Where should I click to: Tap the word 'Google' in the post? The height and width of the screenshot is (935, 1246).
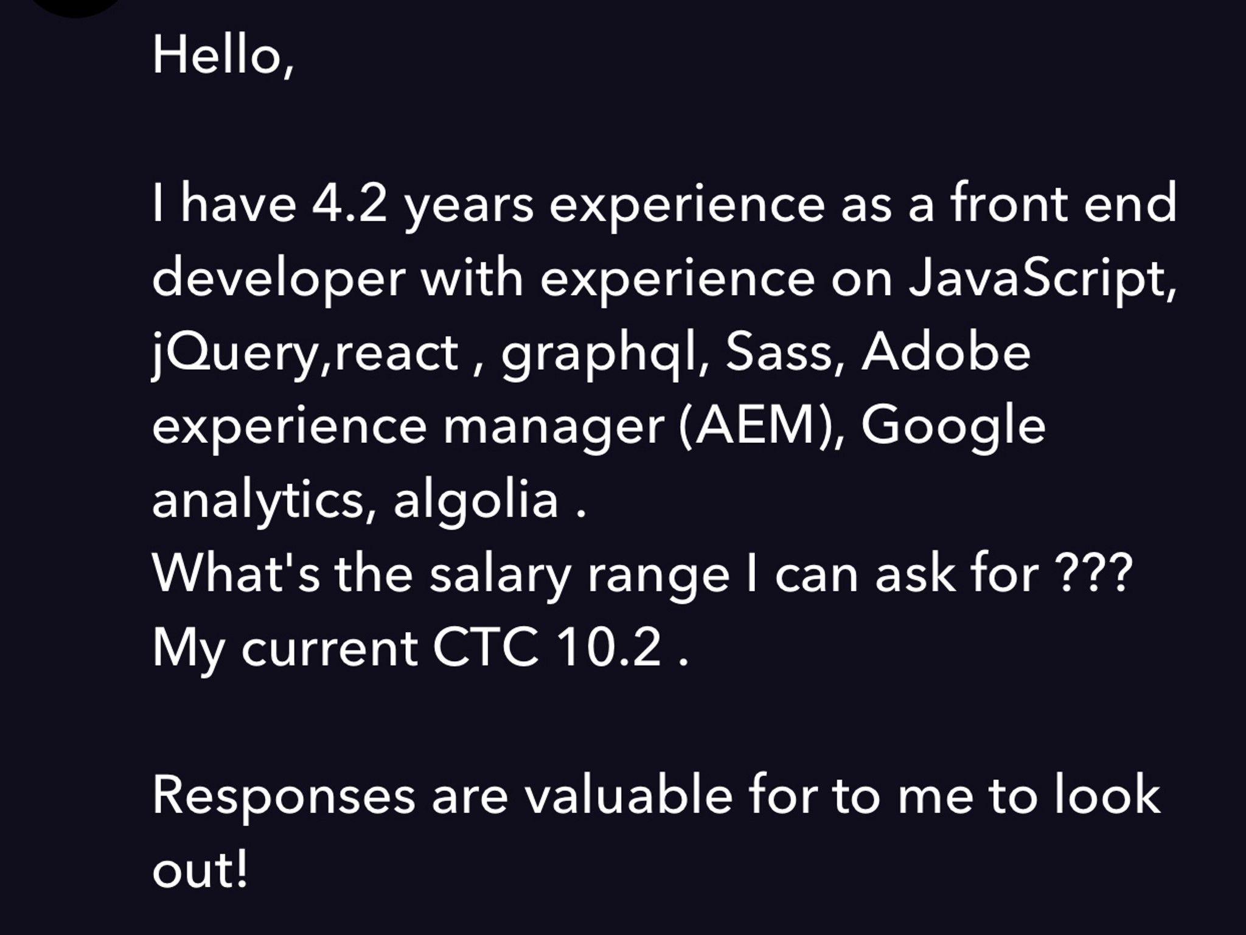click(953, 428)
